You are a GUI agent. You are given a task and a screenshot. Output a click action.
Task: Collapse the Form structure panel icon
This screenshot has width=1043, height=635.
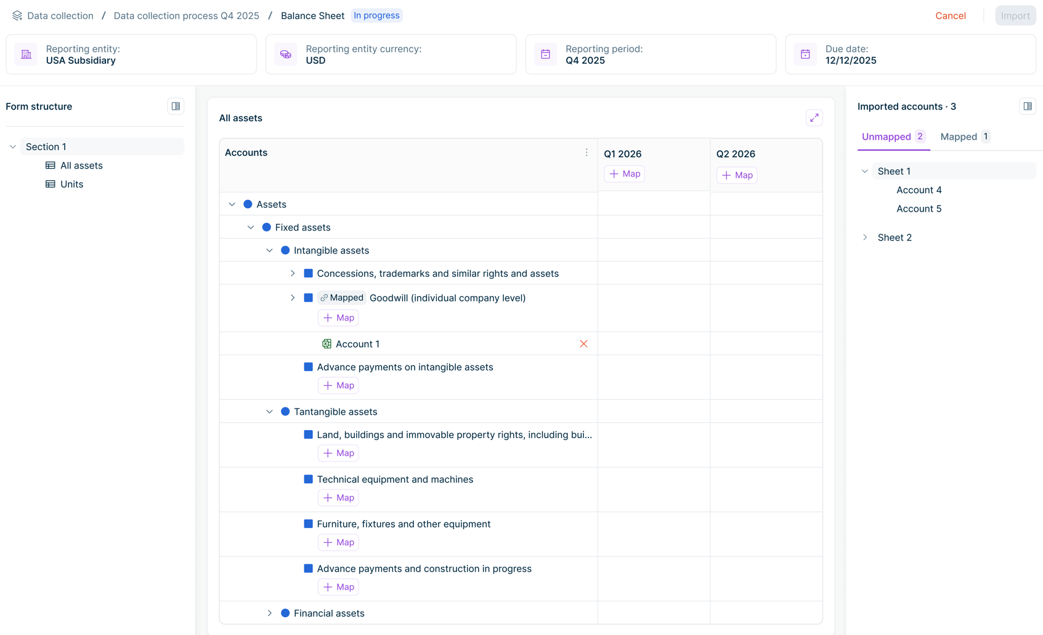176,106
